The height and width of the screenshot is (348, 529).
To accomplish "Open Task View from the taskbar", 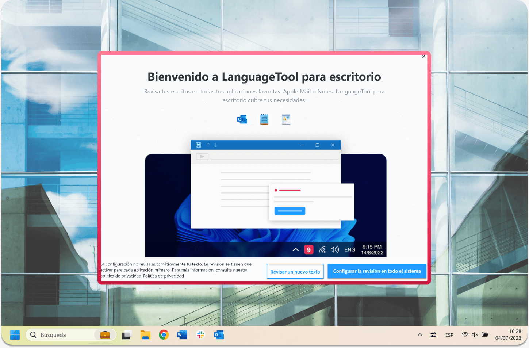I will click(x=127, y=335).
